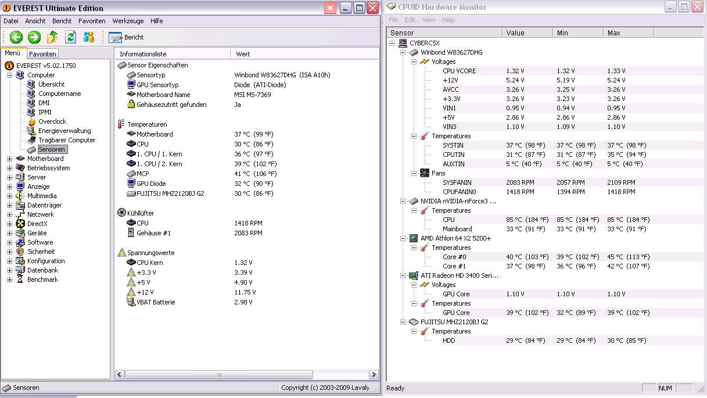
Task: Select the Computername icon in the tree
Action: [x=31, y=94]
